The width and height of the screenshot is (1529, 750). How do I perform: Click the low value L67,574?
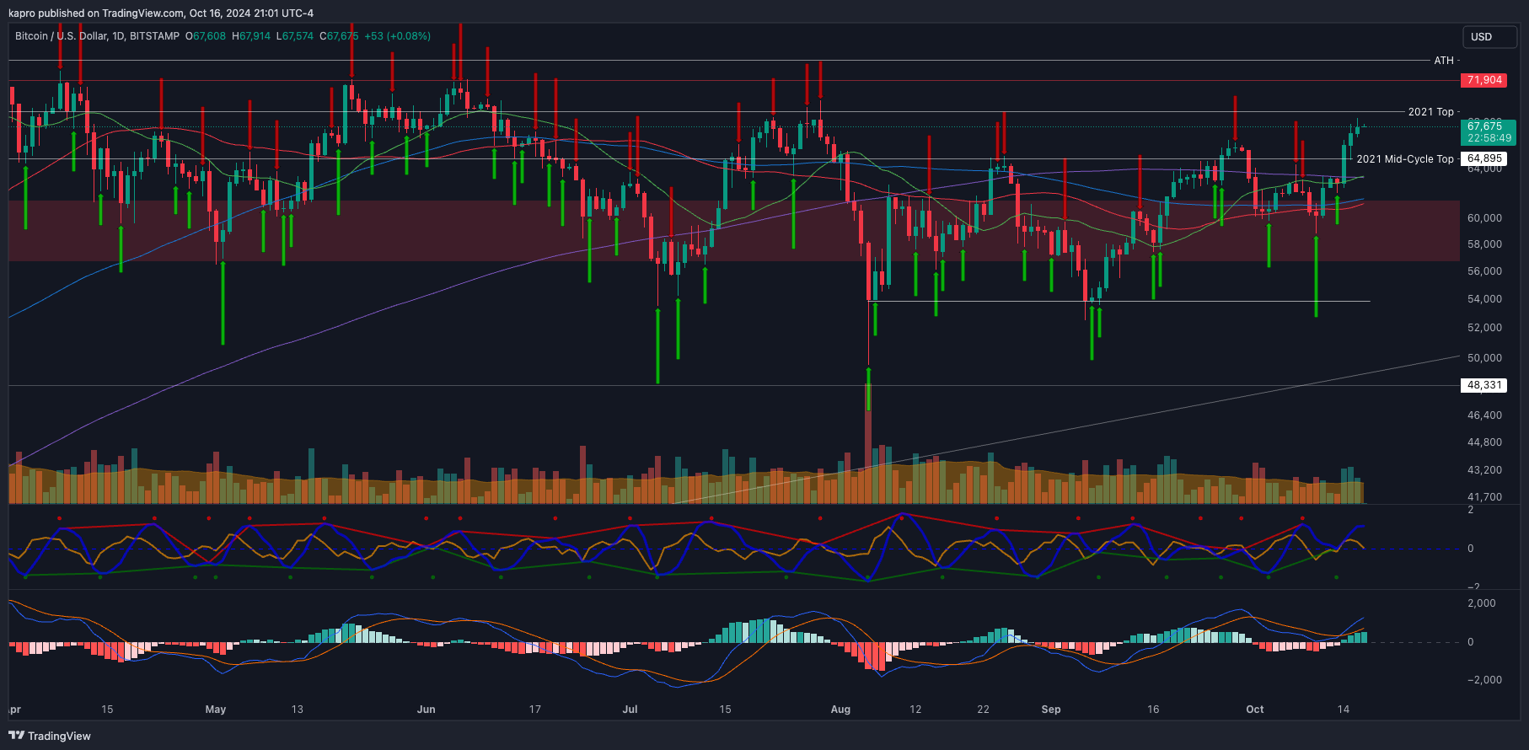295,36
